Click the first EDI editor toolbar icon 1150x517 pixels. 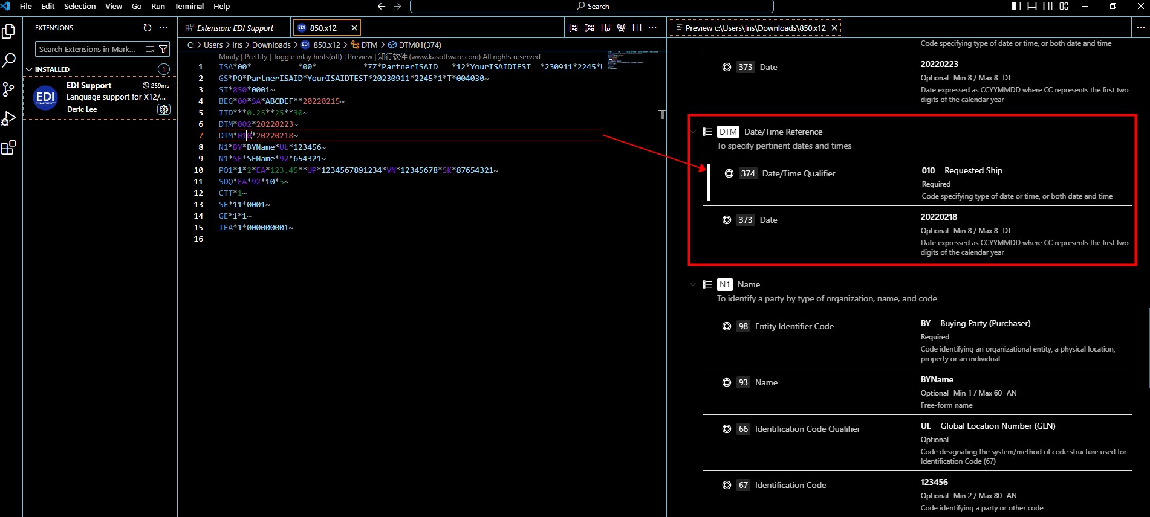tap(574, 28)
